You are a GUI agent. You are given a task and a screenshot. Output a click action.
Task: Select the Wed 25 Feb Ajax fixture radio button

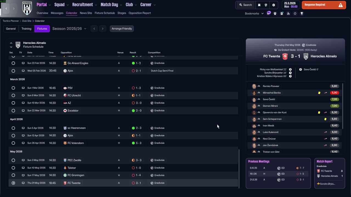click(x=13, y=71)
